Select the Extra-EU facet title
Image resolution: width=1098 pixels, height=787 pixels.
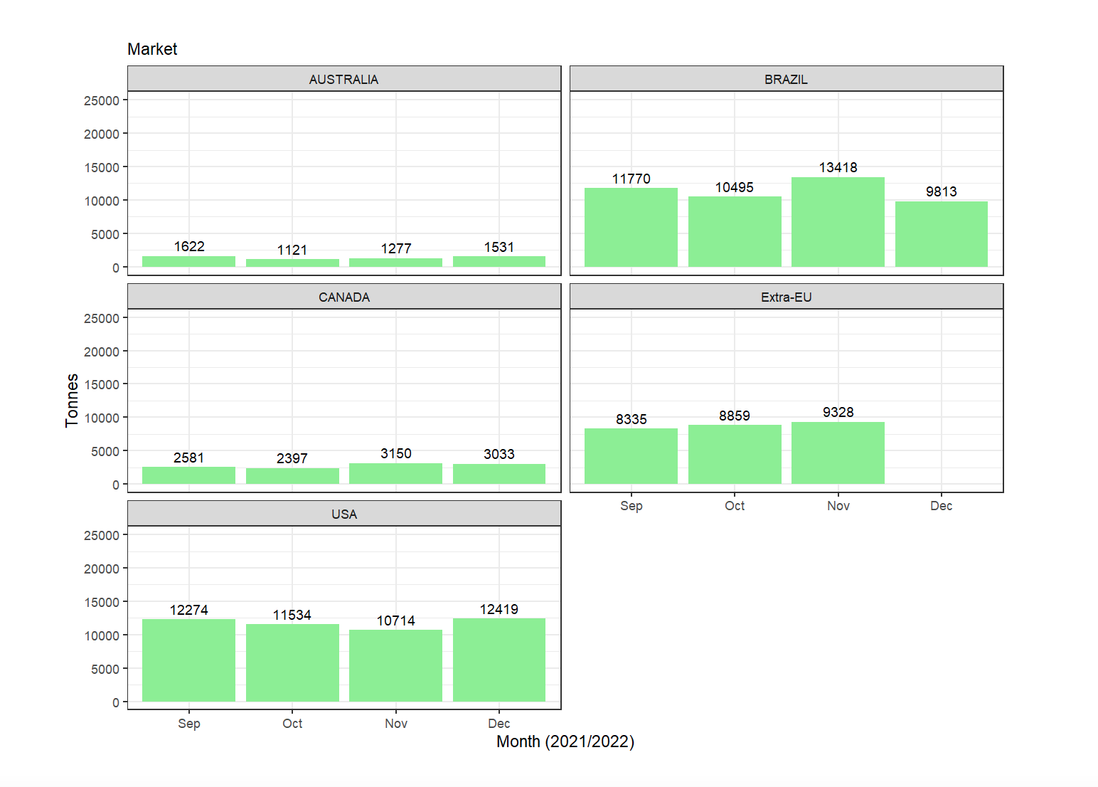[786, 297]
